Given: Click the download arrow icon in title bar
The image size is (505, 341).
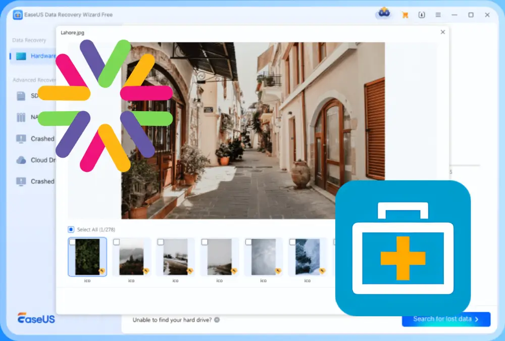Looking at the screenshot, I should (422, 15).
